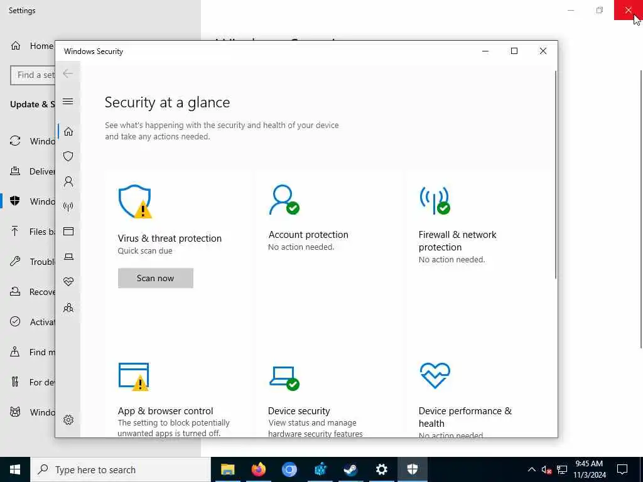Switch to Settings gear on the taskbar

[381, 469]
